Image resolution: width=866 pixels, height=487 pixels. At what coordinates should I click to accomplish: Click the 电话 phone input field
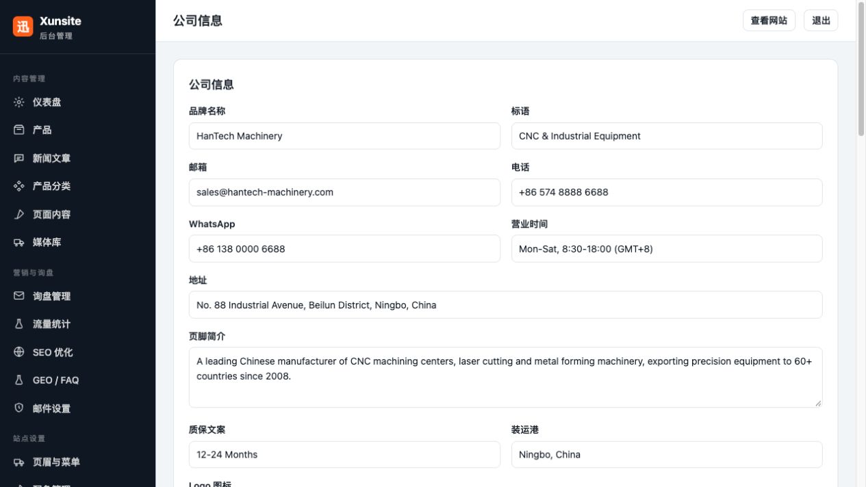pyautogui.click(x=667, y=192)
